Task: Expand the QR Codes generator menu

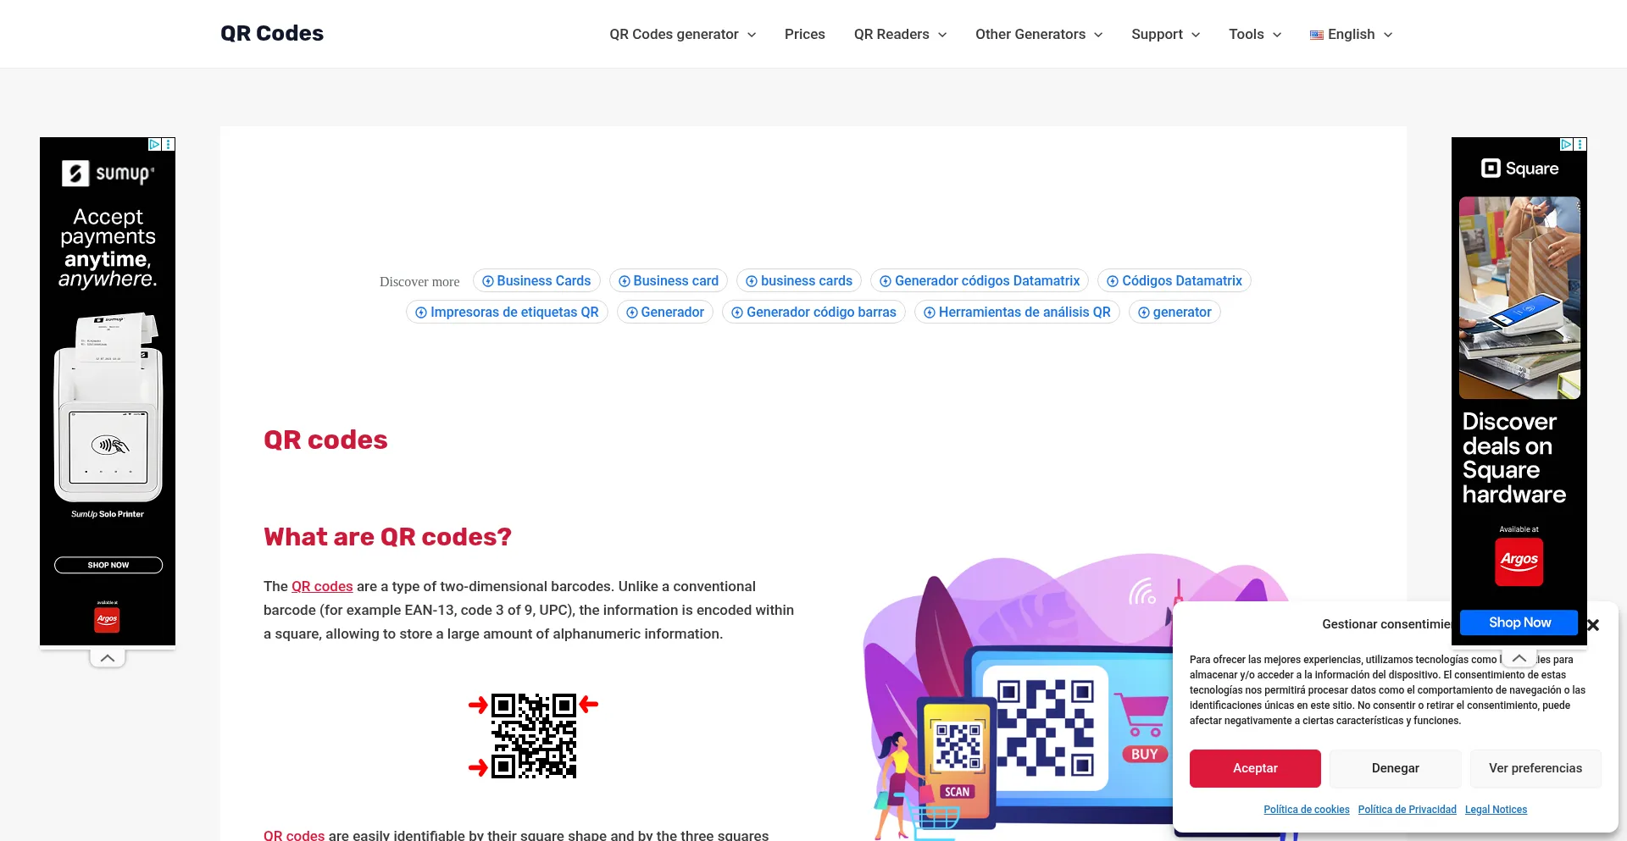Action: coord(682,35)
